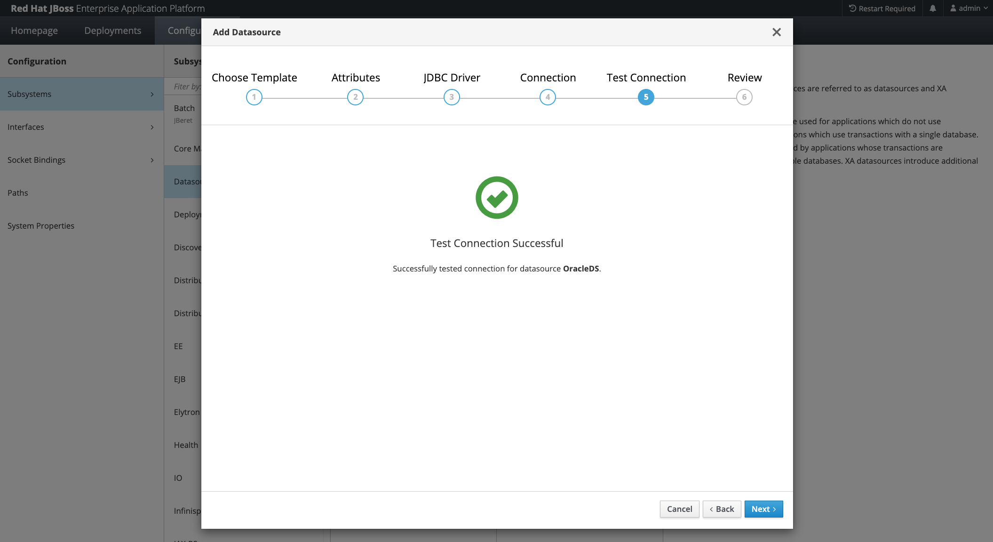Click step 2 Attributes circle
The width and height of the screenshot is (993, 542).
pyautogui.click(x=355, y=97)
